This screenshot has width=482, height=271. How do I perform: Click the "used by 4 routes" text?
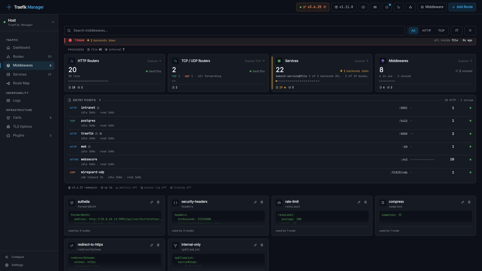tap(79, 231)
